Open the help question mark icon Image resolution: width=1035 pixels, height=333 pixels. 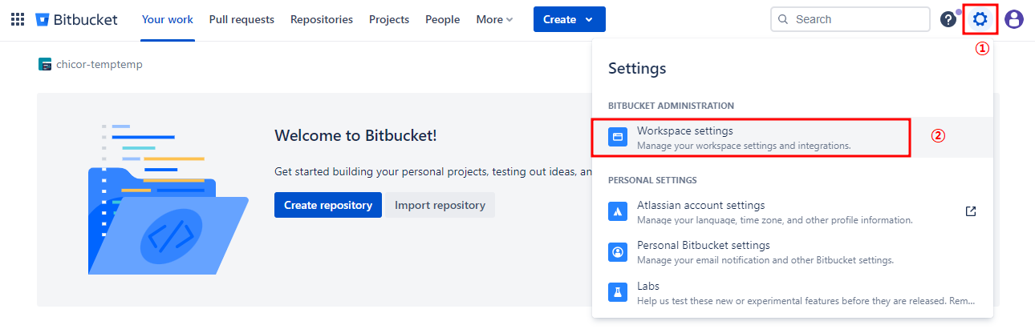tap(948, 19)
